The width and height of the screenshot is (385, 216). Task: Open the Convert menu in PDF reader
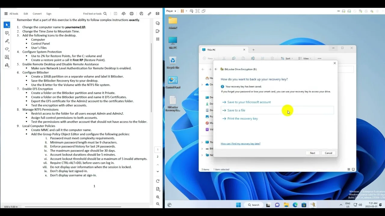[37, 13]
